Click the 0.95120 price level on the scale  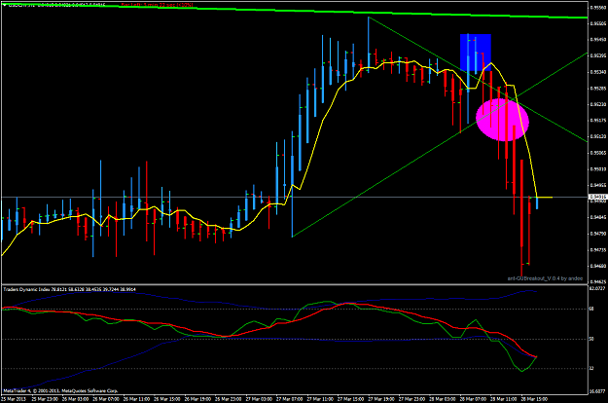(x=598, y=136)
